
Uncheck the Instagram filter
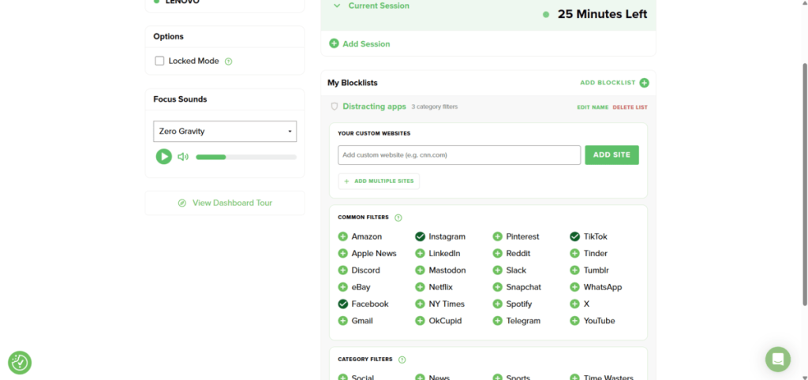pos(420,237)
